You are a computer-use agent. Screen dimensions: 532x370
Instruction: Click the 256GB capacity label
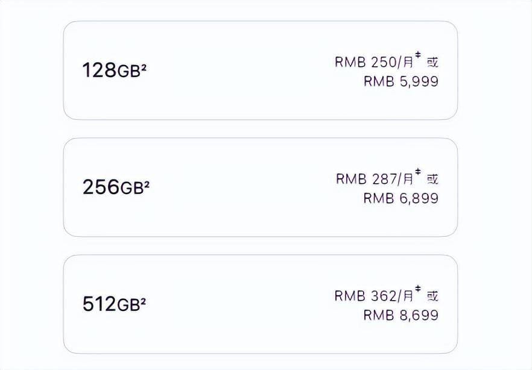(x=113, y=187)
